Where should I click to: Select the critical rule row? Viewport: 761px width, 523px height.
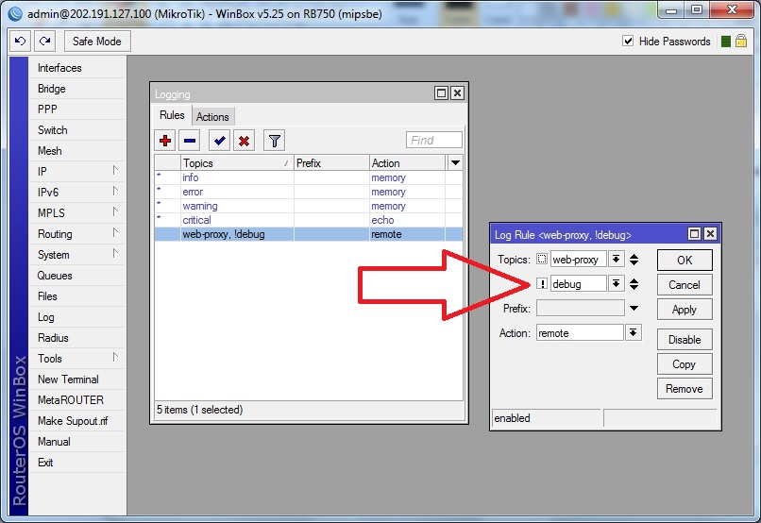click(309, 220)
